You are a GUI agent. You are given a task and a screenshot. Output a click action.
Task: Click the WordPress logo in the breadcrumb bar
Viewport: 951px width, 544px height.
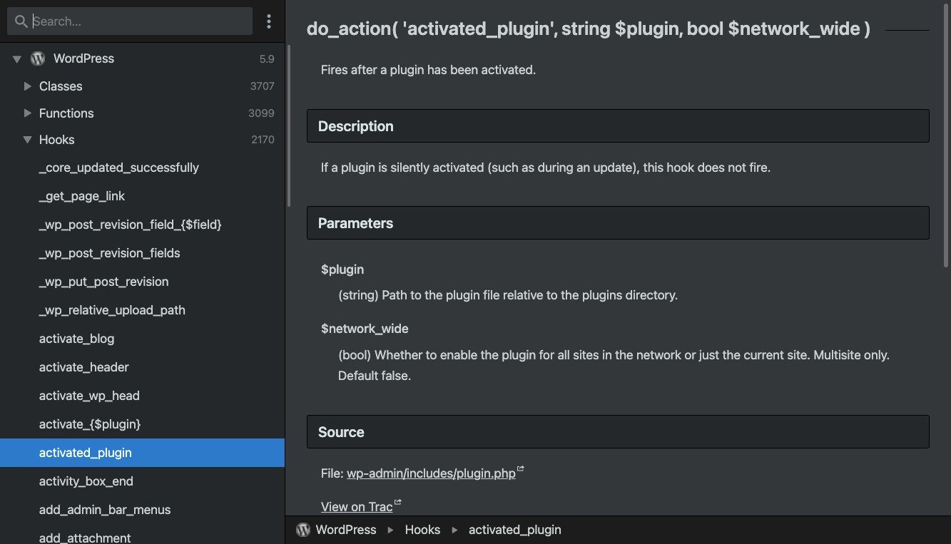(x=303, y=530)
